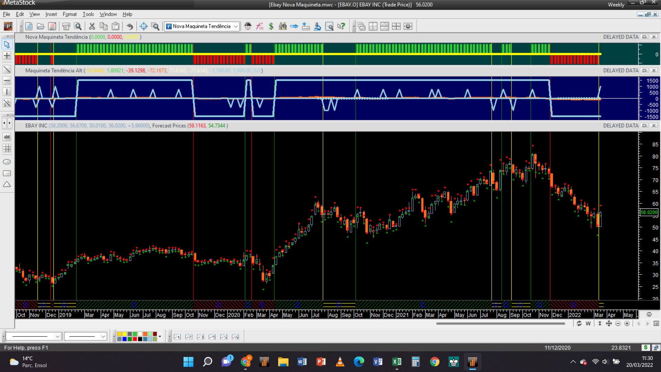Toggle the W weekly periodicity button
Image resolution: width=661 pixels, height=372 pixels.
pos(588,323)
